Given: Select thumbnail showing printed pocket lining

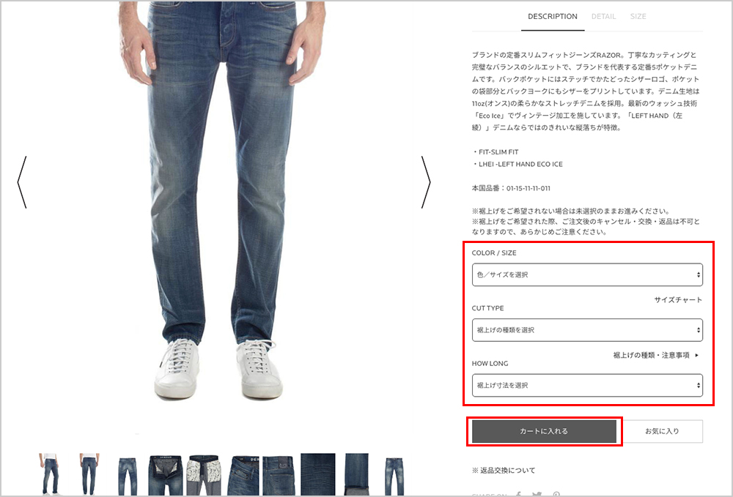Looking at the screenshot, I should (203, 475).
